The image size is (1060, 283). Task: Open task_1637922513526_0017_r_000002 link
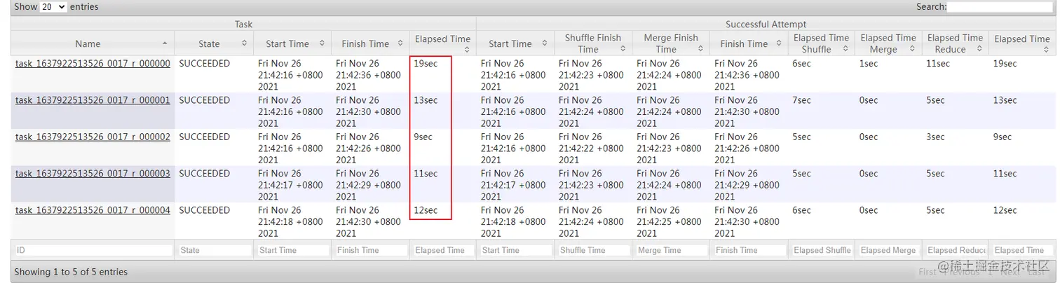click(93, 137)
